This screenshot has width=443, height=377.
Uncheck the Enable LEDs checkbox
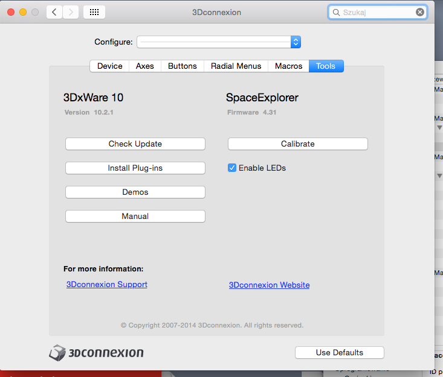click(x=232, y=168)
